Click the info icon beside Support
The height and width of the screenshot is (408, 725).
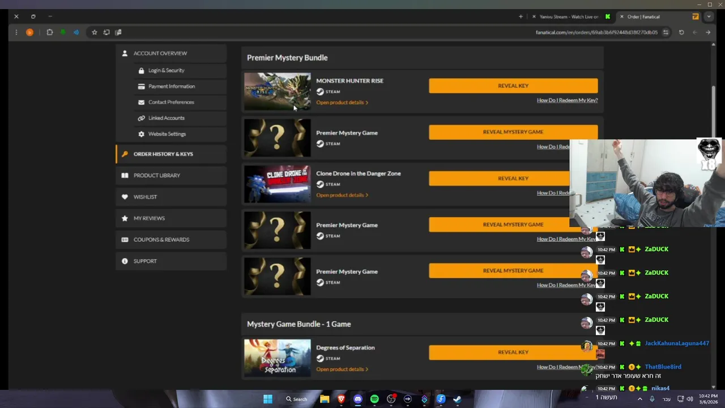tap(125, 261)
